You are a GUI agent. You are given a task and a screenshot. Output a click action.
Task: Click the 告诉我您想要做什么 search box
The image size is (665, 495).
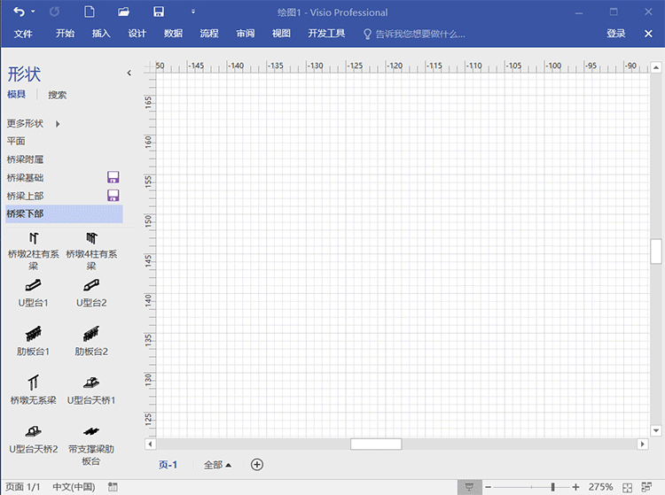[x=414, y=34]
